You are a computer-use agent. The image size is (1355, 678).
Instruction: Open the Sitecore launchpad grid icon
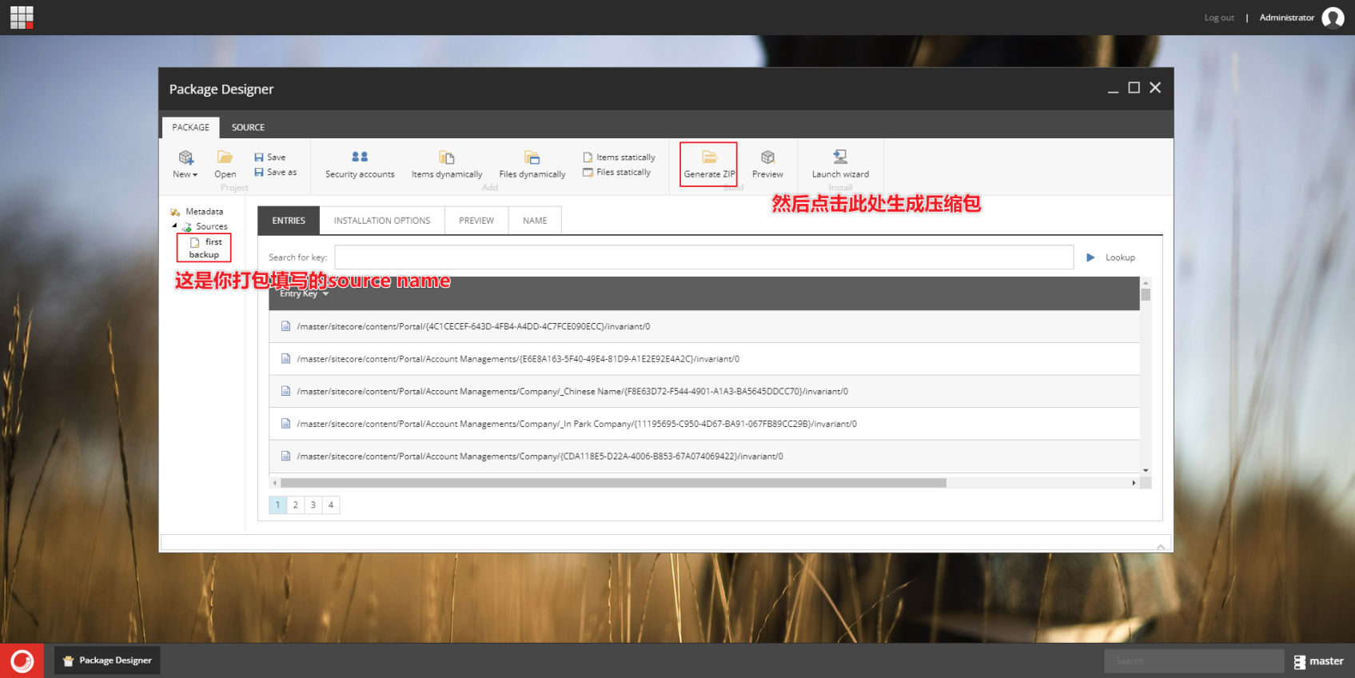coord(22,18)
